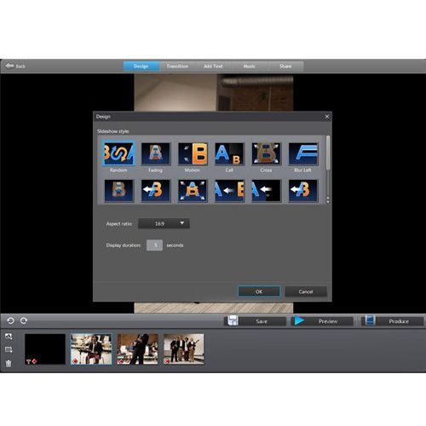Click the slide options icon above the trash

click(9, 349)
